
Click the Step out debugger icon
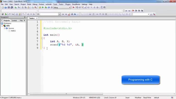tap(86, 7)
